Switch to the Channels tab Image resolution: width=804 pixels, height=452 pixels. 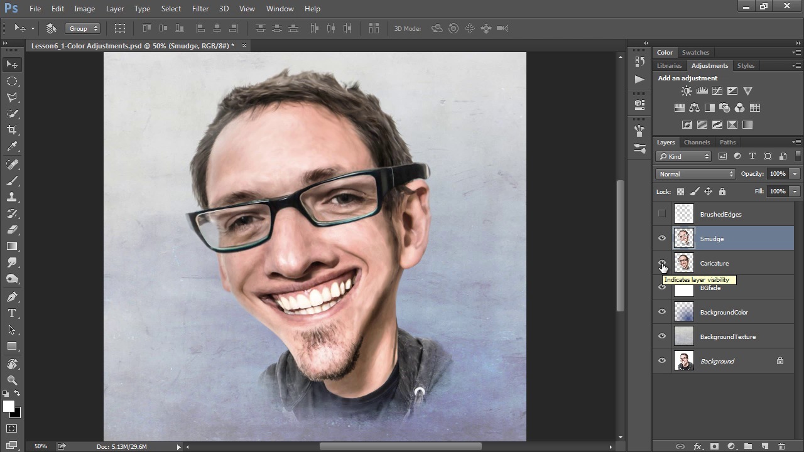(697, 143)
